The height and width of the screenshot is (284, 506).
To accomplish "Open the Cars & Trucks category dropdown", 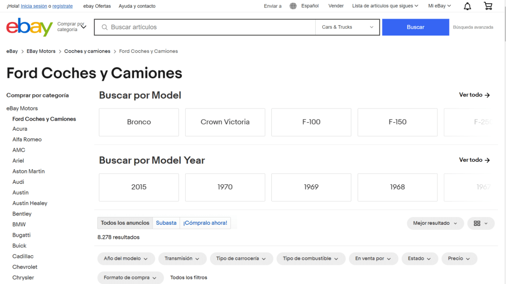I will pyautogui.click(x=347, y=27).
